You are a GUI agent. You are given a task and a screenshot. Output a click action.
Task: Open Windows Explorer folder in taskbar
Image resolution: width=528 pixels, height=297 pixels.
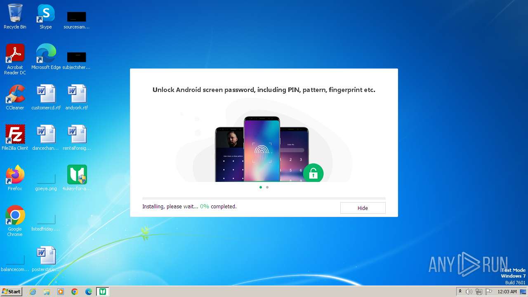[x=47, y=292]
